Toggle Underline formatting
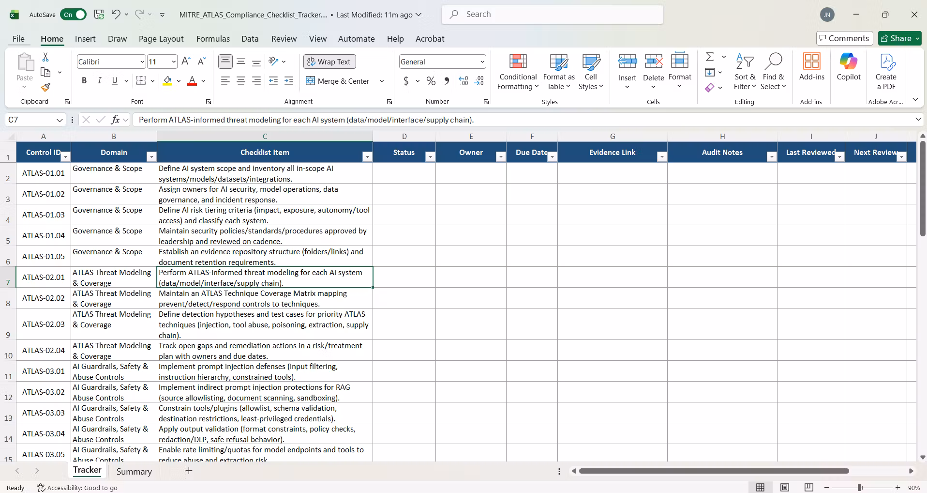 tap(115, 81)
